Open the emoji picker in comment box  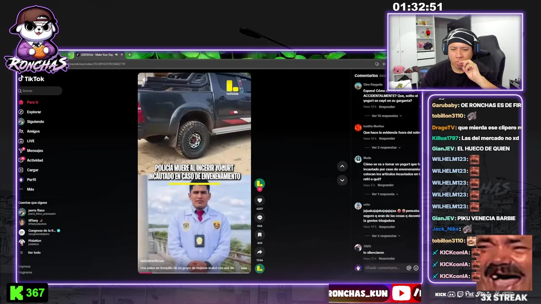click(x=416, y=268)
